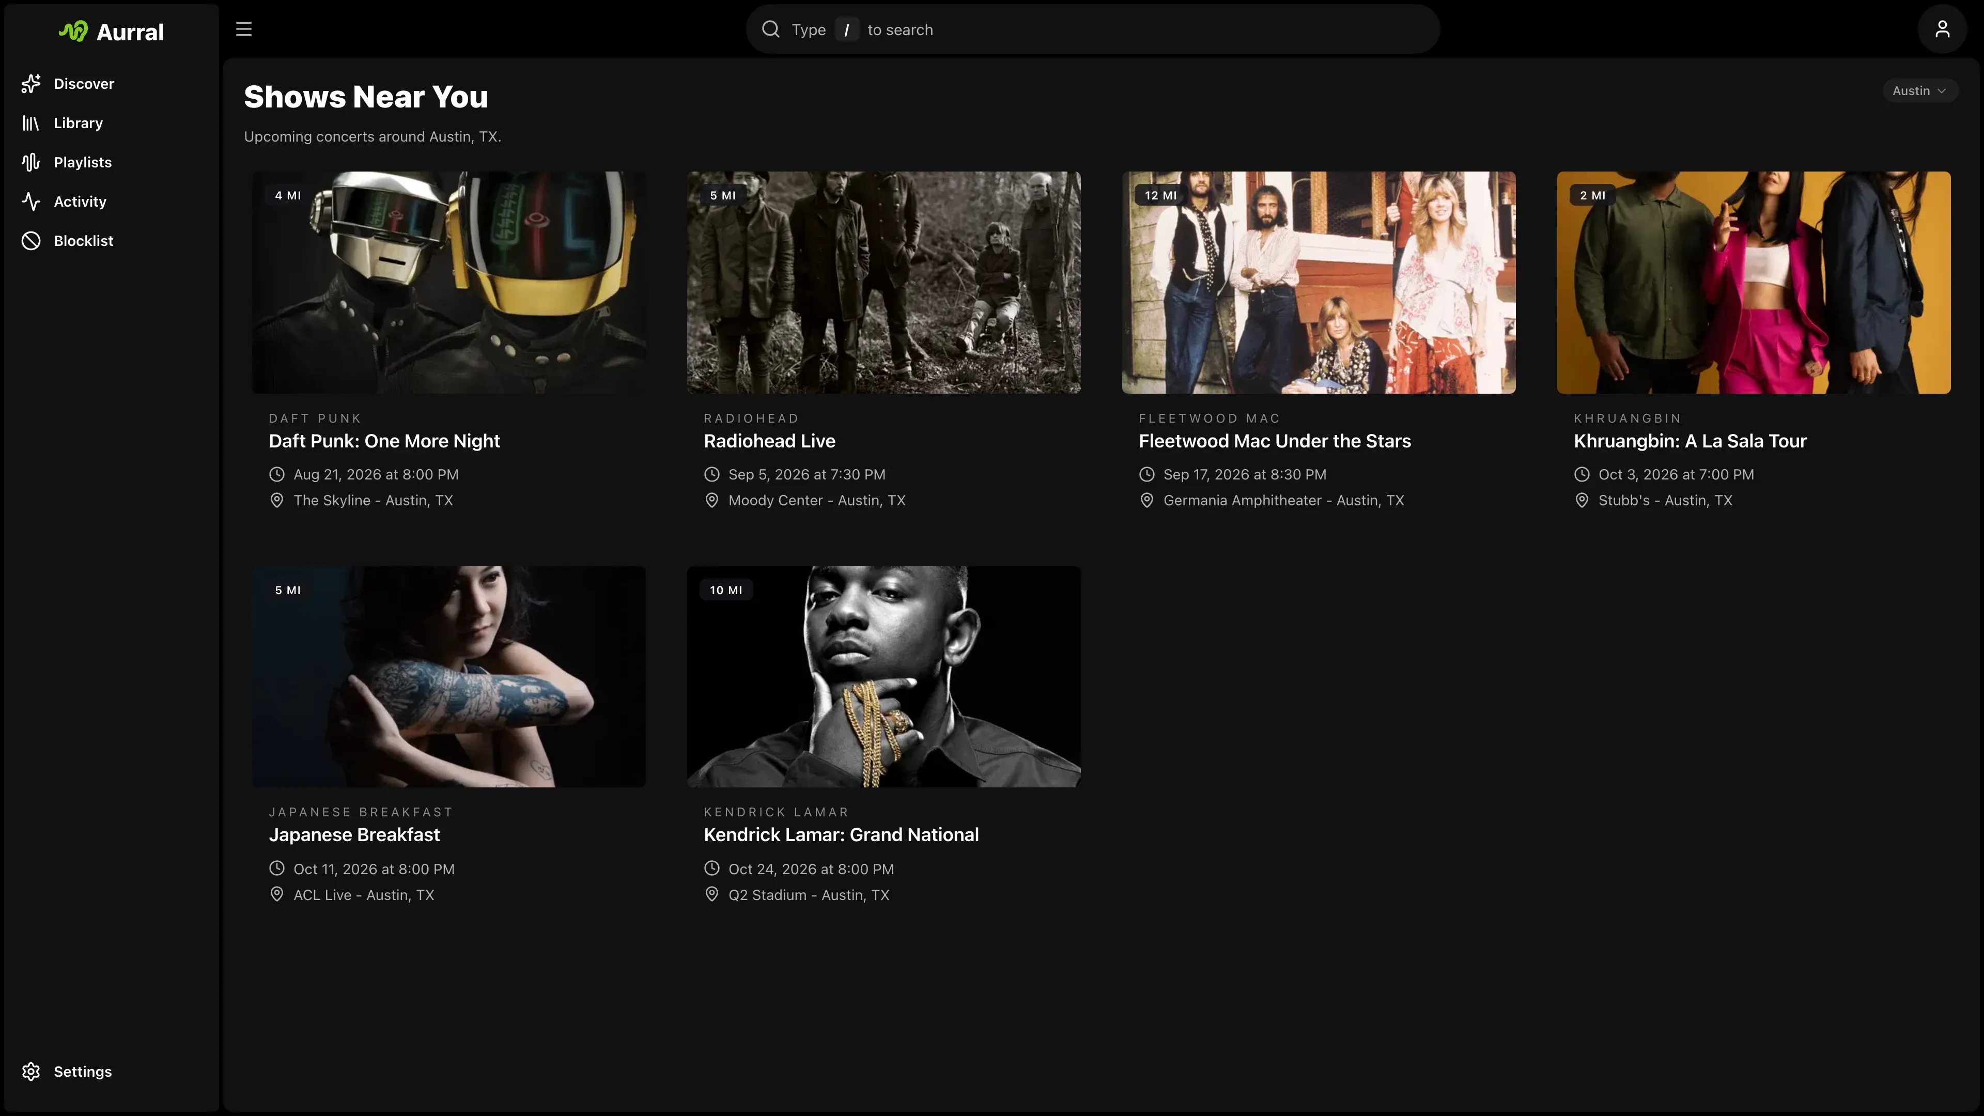Image resolution: width=1984 pixels, height=1116 pixels.
Task: Click the 10 MI distance badge
Action: point(726,590)
